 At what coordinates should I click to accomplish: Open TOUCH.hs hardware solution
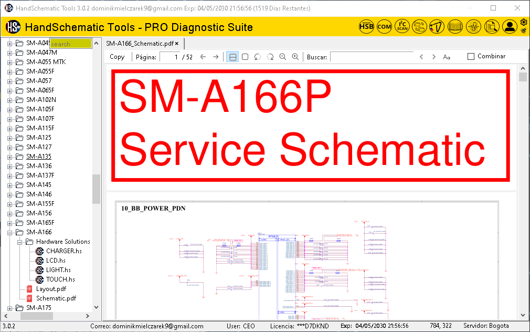pyautogui.click(x=60, y=279)
